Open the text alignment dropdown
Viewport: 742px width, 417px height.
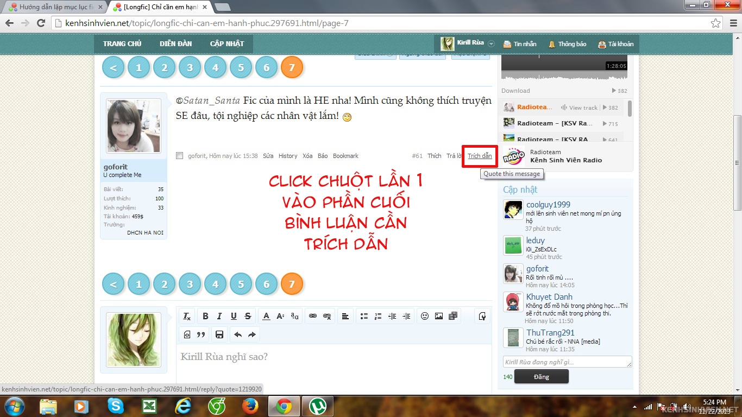tap(345, 316)
